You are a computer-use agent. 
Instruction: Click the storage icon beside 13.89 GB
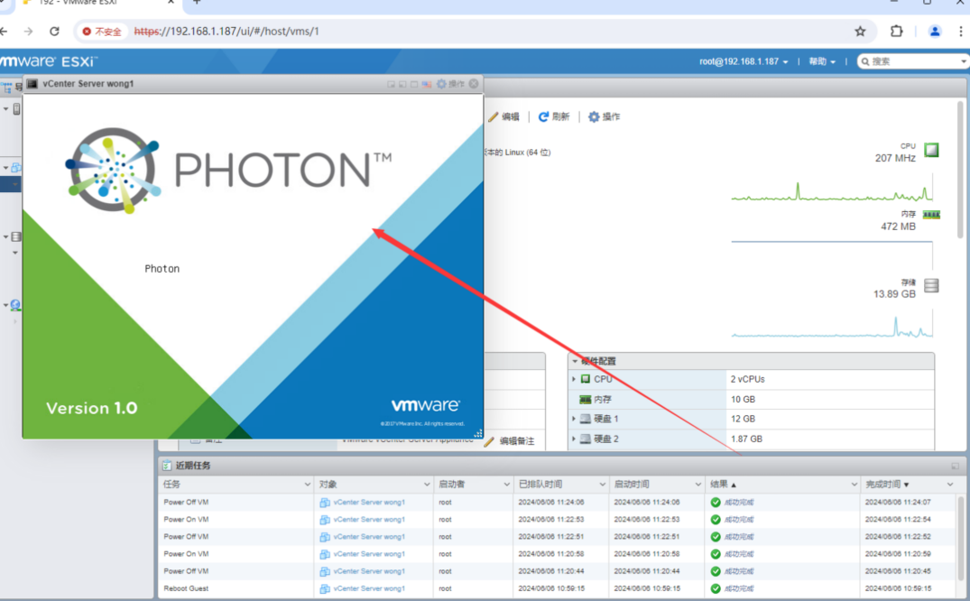point(931,285)
